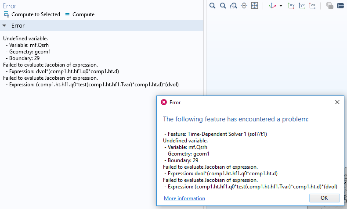Click the Zoom Out icon
This screenshot has width=347, height=209.
tap(223, 6)
